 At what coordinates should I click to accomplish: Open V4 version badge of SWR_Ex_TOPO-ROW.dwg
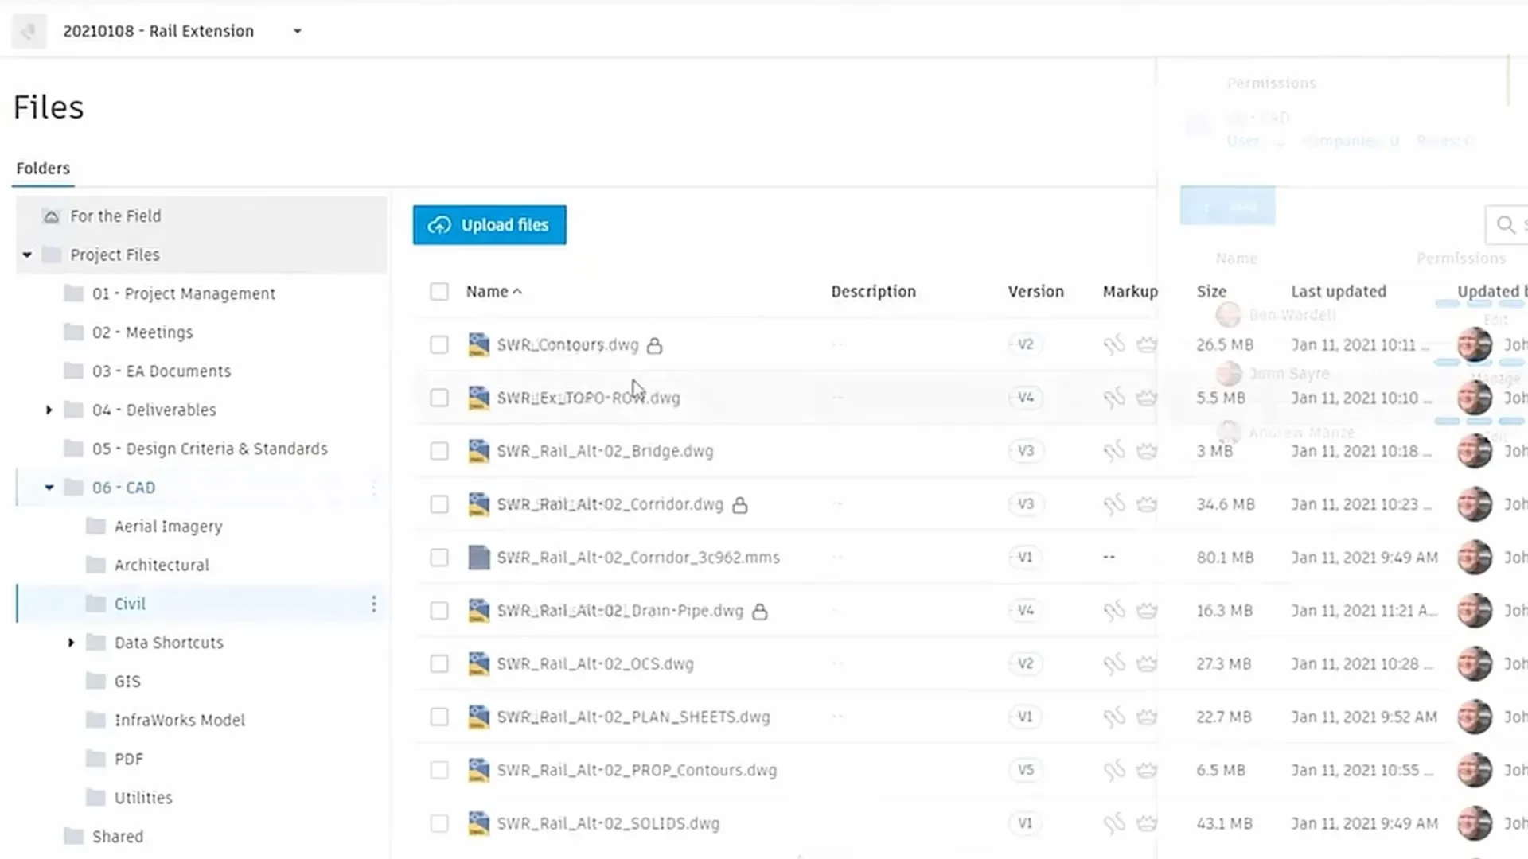[1025, 398]
